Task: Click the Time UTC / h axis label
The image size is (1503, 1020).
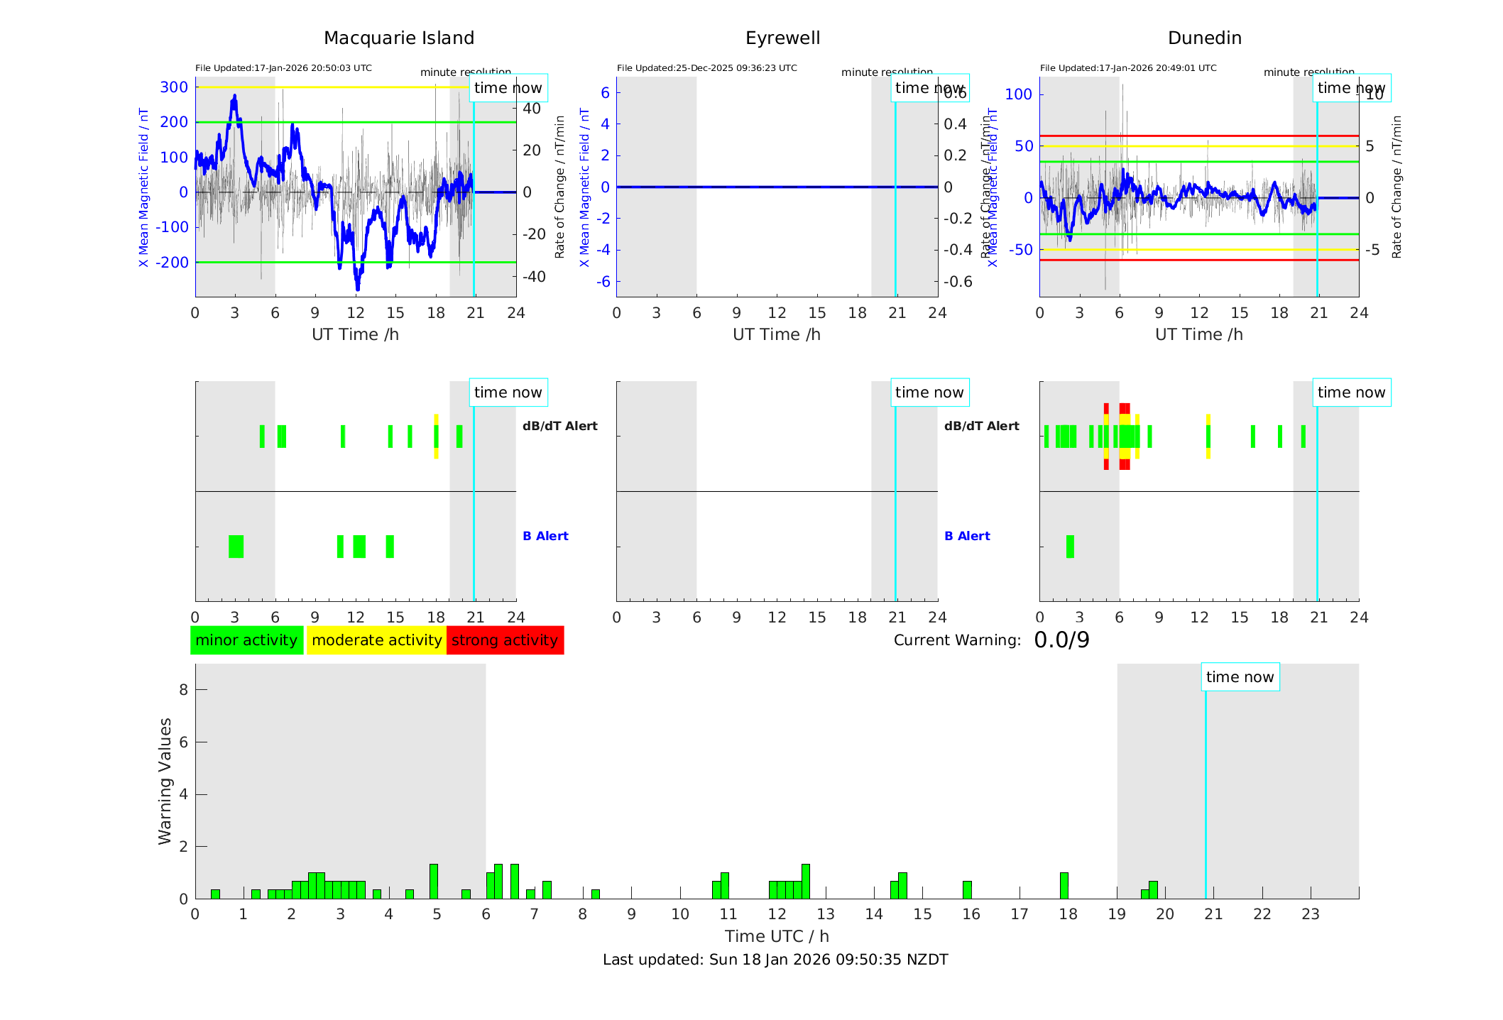Action: point(777,936)
